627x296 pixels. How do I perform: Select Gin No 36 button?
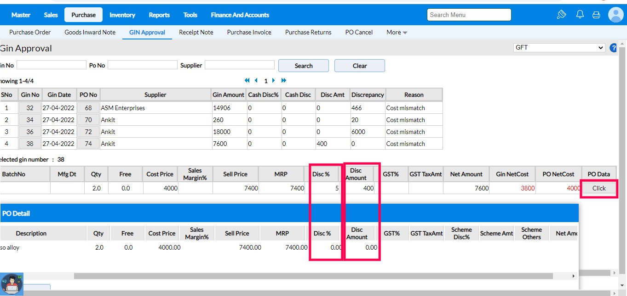pyautogui.click(x=30, y=132)
